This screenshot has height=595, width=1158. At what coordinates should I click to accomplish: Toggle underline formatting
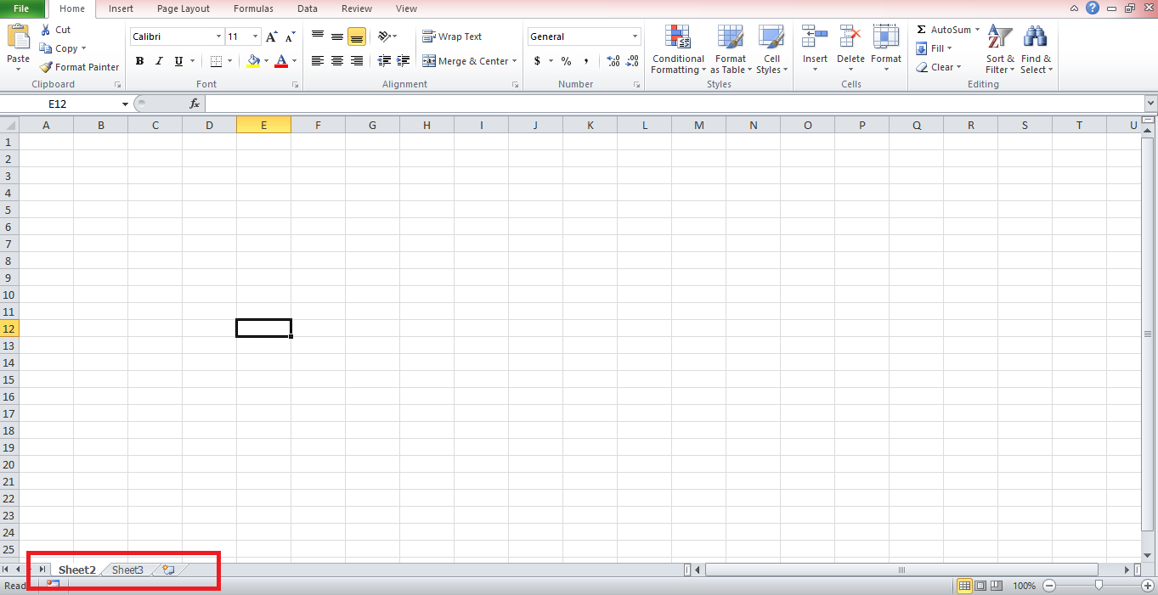point(177,61)
